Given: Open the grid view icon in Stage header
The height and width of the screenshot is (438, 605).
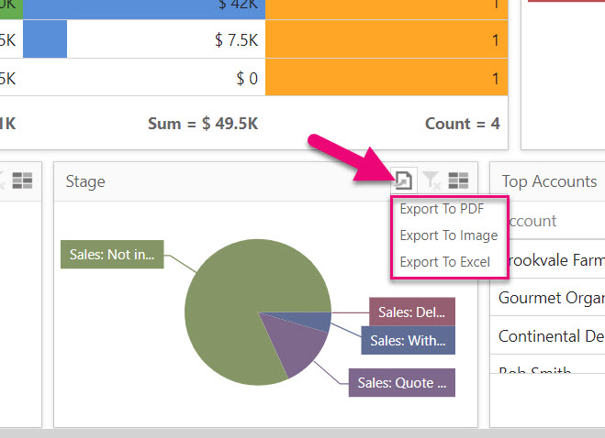Looking at the screenshot, I should point(458,181).
